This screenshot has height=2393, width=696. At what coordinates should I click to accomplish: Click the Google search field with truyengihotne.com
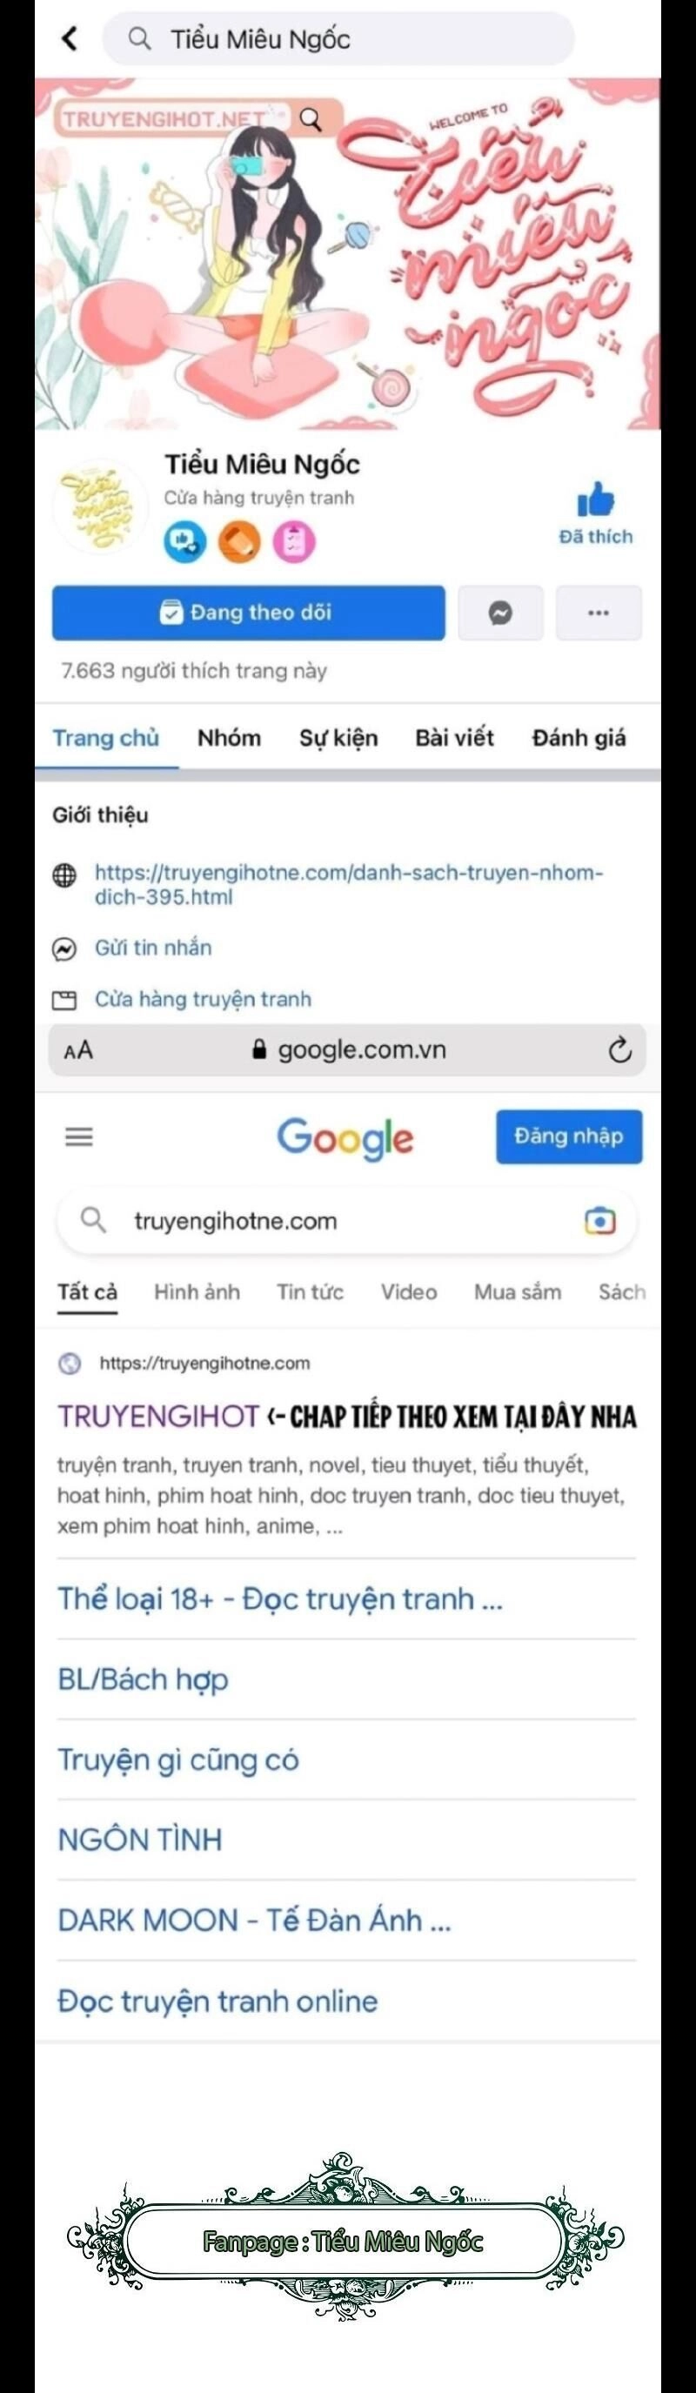tap(346, 1221)
